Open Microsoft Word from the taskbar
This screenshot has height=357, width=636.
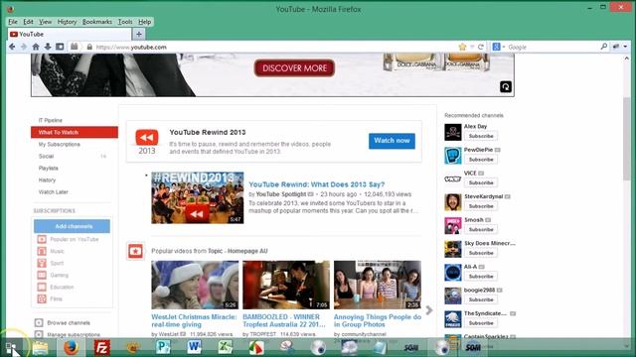click(x=195, y=347)
